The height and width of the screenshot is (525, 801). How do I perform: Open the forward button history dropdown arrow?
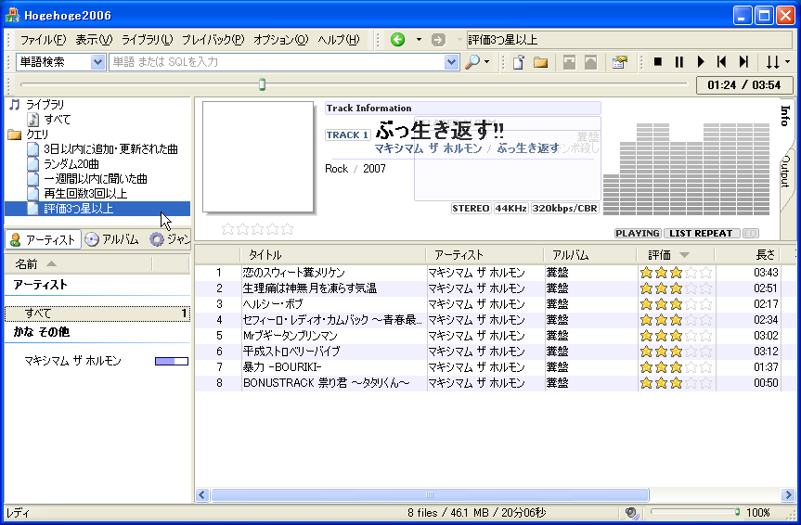[459, 39]
